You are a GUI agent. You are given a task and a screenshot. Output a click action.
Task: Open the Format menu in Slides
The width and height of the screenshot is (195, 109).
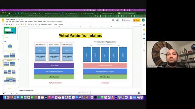[x=22, y=21]
